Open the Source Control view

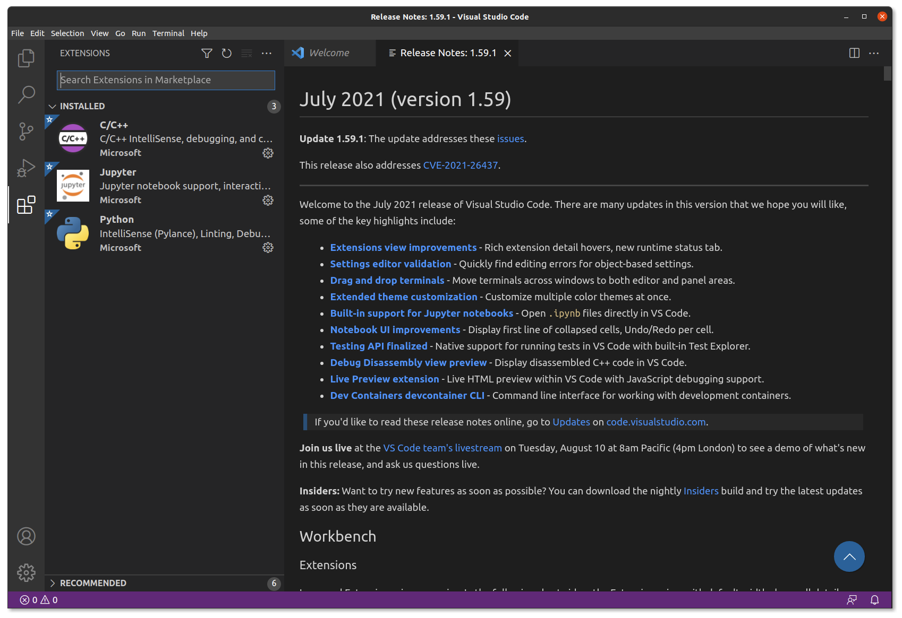[26, 131]
